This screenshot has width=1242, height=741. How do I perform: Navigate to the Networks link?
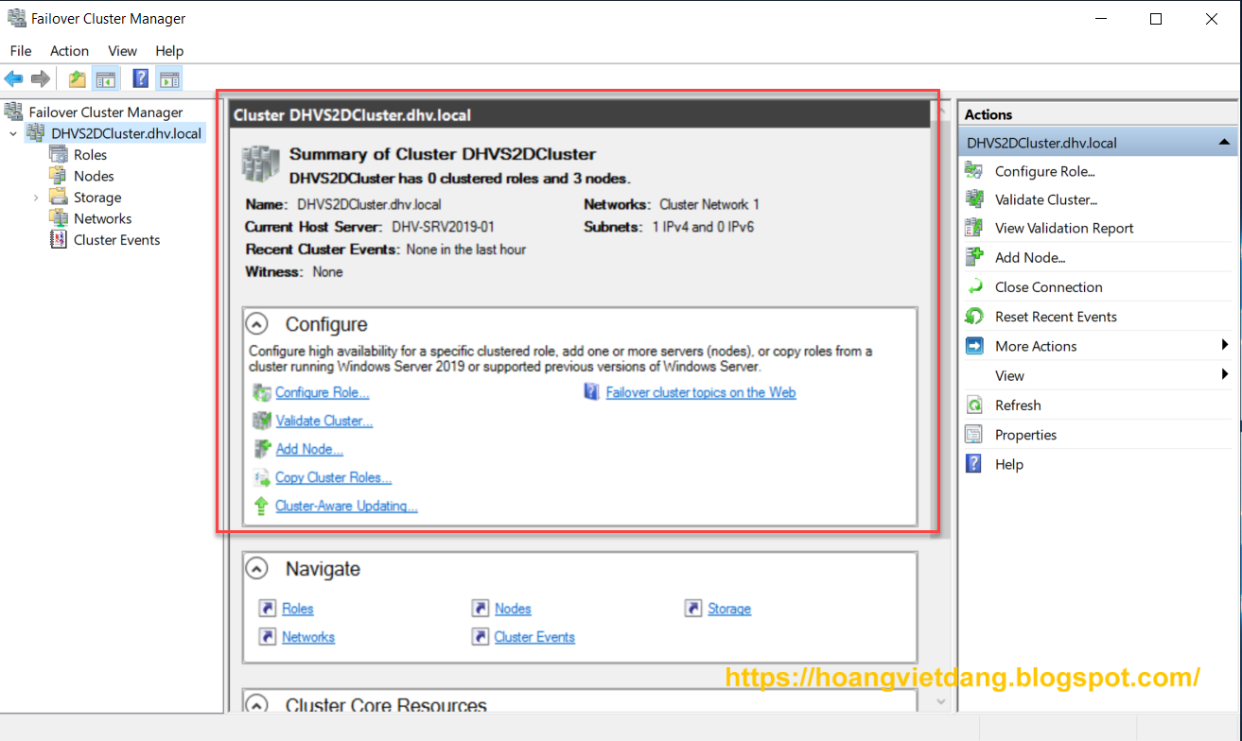click(x=308, y=637)
